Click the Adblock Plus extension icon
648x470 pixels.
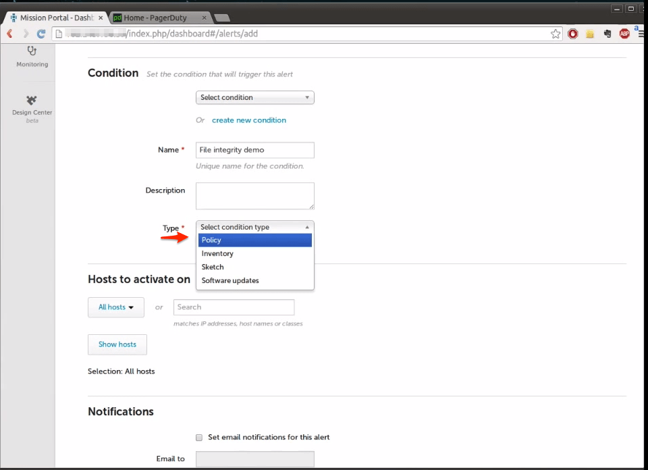click(624, 33)
